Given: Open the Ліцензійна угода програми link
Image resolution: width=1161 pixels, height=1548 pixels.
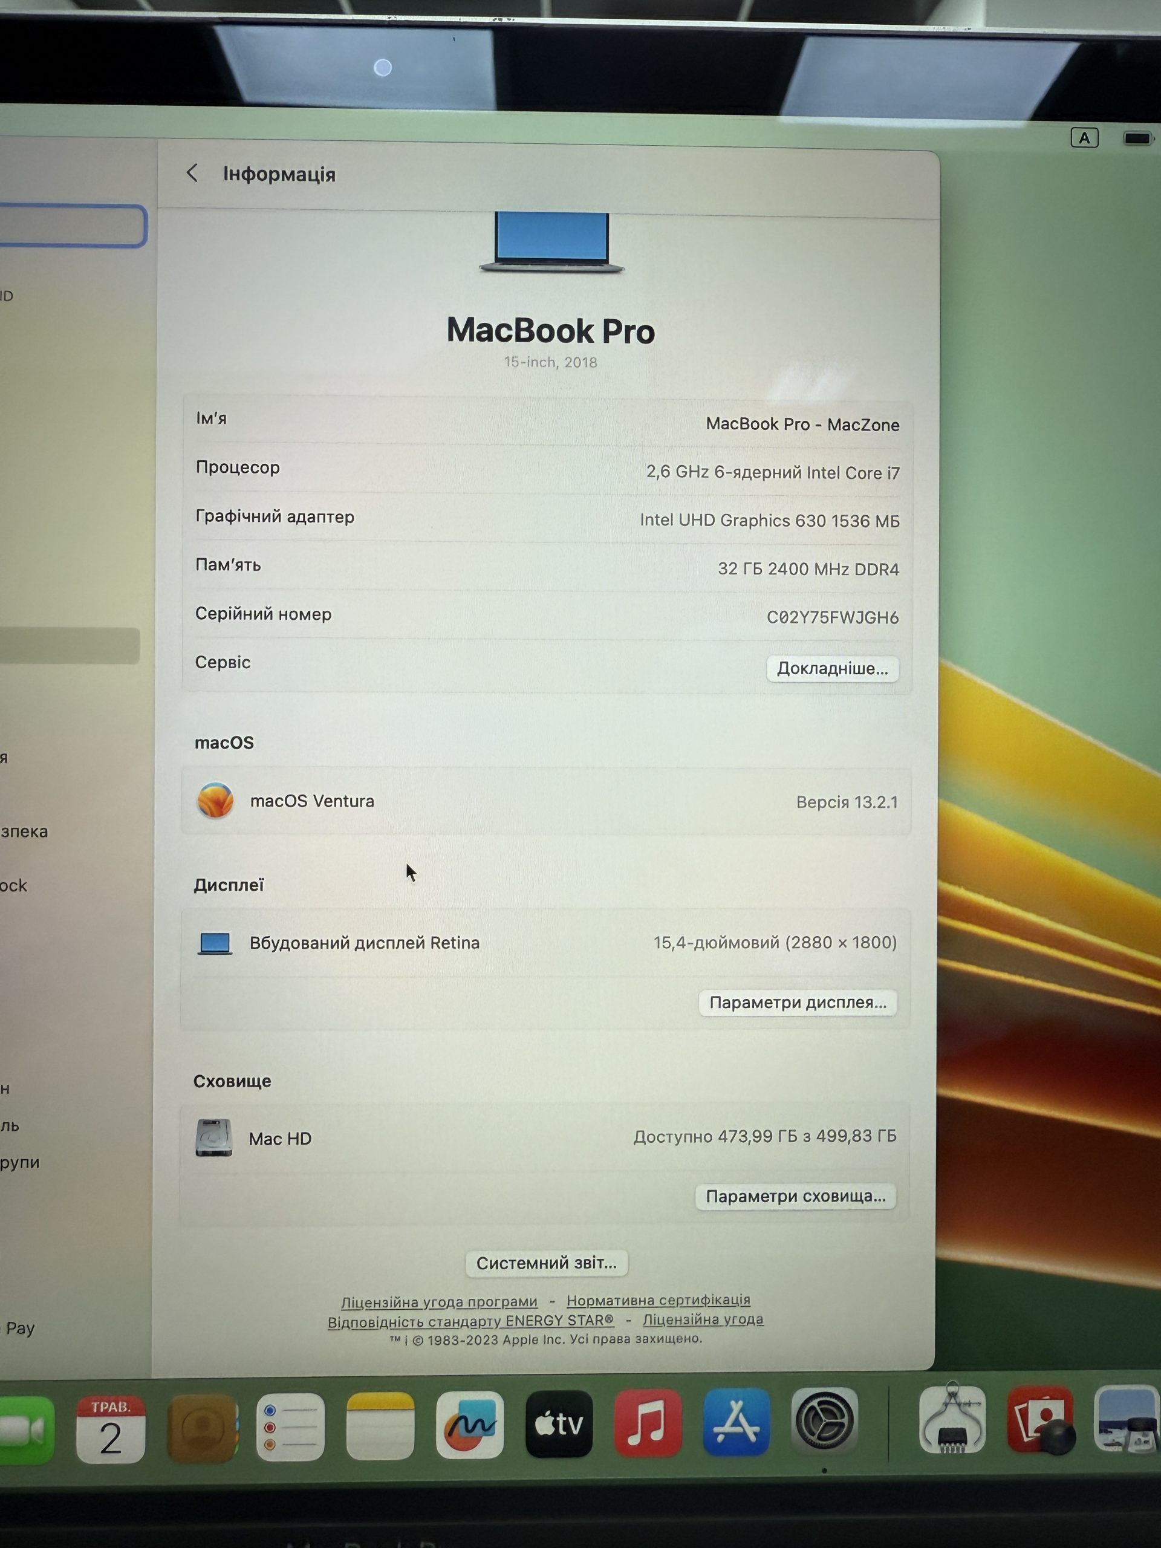Looking at the screenshot, I should point(439,1302).
